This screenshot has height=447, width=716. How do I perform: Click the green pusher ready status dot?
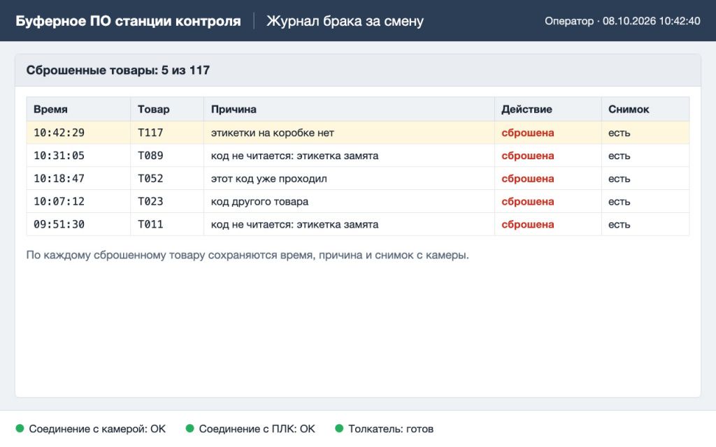(339, 428)
